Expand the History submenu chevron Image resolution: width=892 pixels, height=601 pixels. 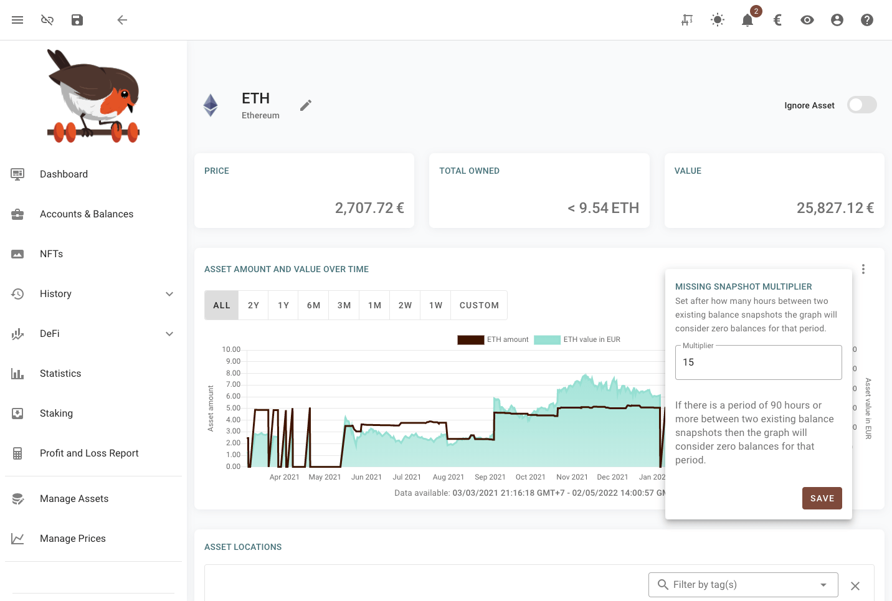169,294
